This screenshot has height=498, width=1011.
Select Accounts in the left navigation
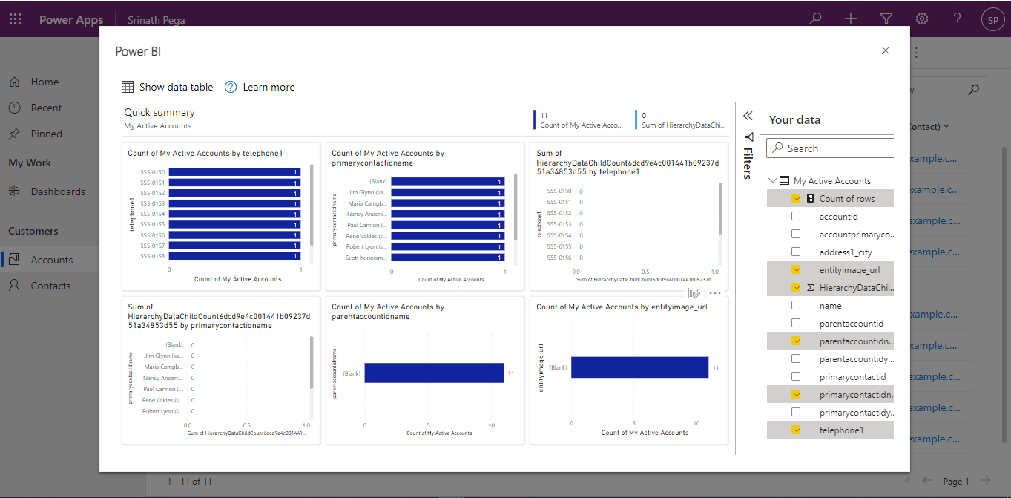point(51,260)
